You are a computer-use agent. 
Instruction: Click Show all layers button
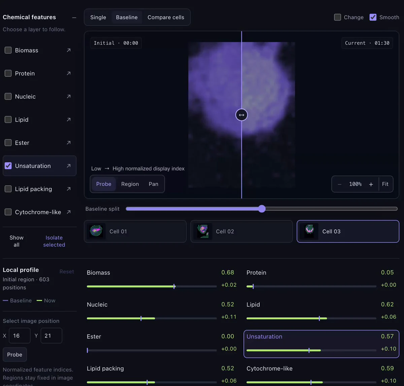(16, 241)
